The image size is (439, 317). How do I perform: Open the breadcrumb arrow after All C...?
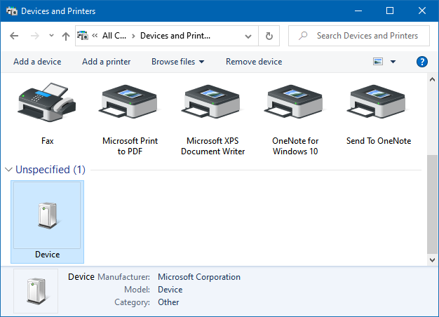pos(133,36)
